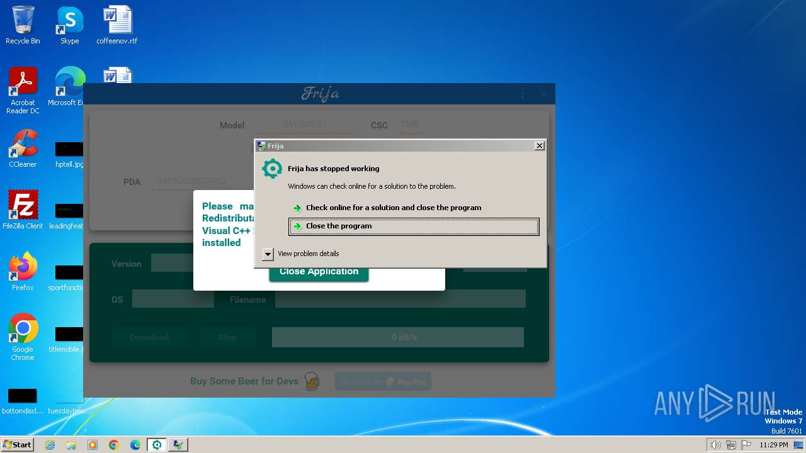The image size is (806, 453).
Task: Click the Model input field in Frija
Action: coord(304,125)
